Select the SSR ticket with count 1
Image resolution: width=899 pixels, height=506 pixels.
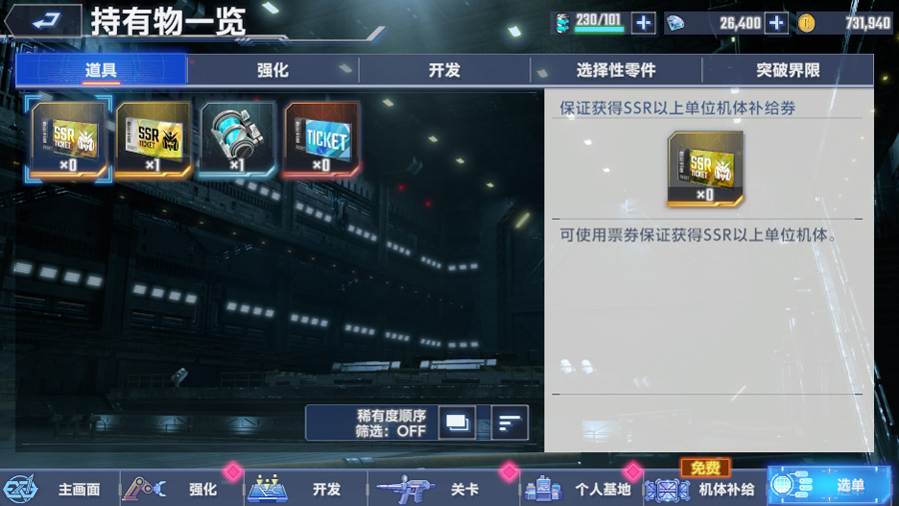click(x=153, y=140)
